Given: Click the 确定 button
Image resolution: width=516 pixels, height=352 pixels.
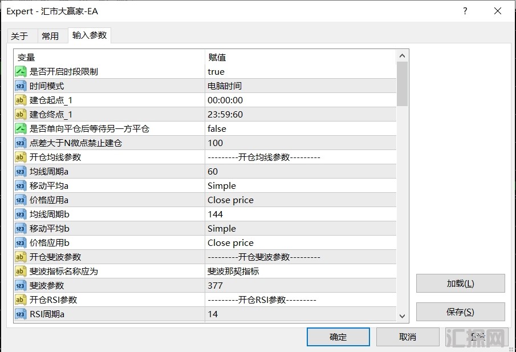Looking at the screenshot, I should tap(338, 337).
